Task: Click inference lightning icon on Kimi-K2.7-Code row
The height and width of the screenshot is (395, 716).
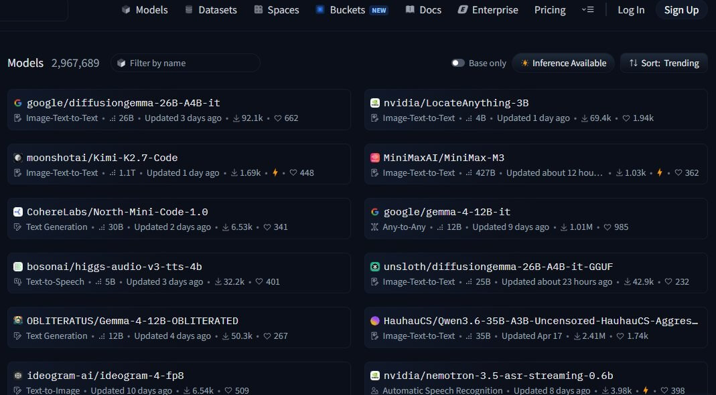Action: point(275,172)
